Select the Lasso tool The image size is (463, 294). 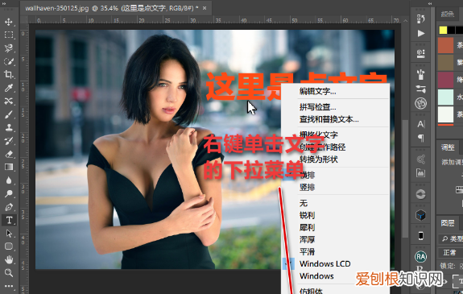pyautogui.click(x=9, y=48)
